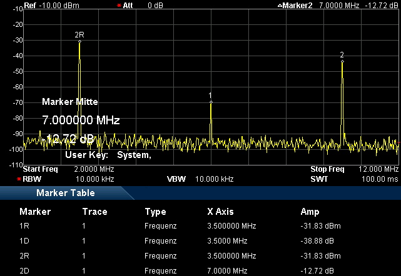The width and height of the screenshot is (401, 276).
Task: Click the 2R reference marker on the peak
Action: [79, 41]
